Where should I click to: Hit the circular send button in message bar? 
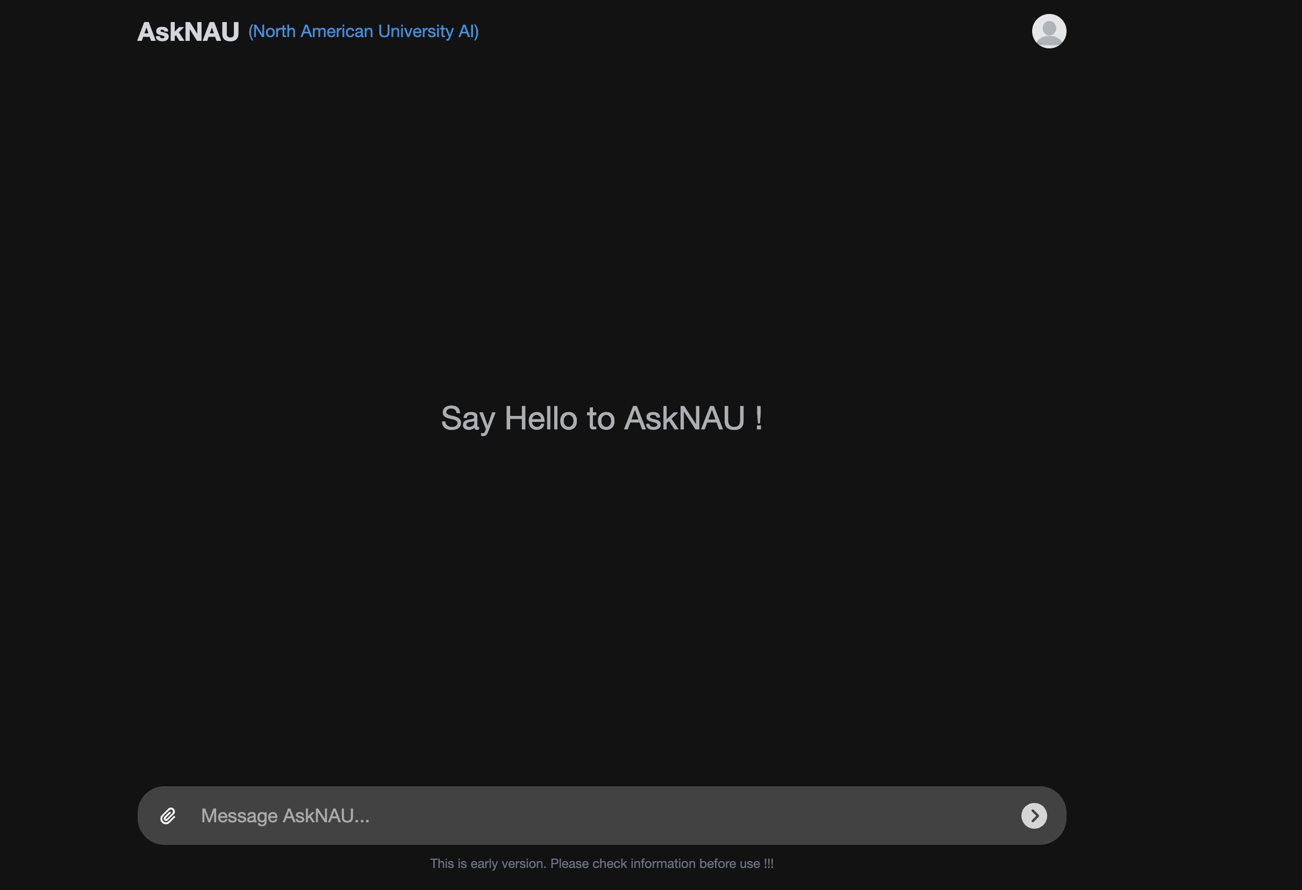pos(1034,815)
